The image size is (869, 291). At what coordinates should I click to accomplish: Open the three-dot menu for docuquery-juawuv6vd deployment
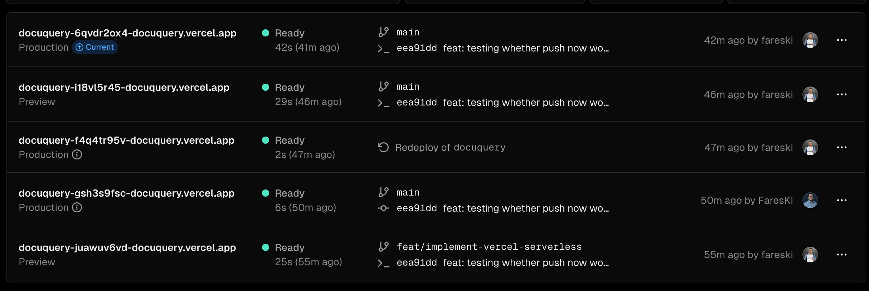coord(841,255)
